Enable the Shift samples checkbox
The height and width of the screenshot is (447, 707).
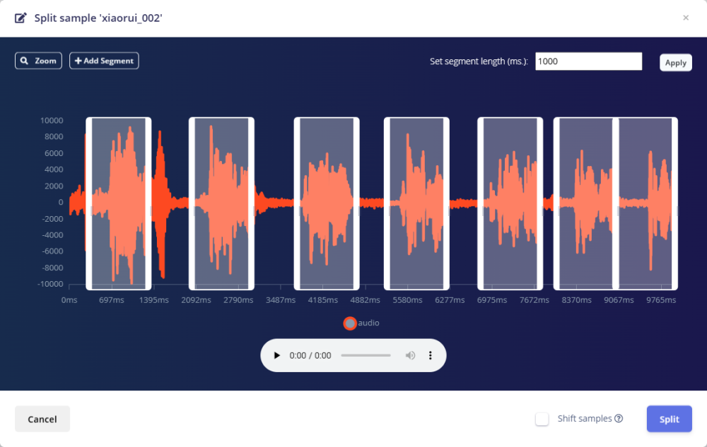click(542, 419)
